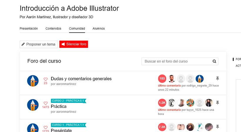Switch to the Contenidos tab
Screen dimensions: 241x132
(x=53, y=29)
